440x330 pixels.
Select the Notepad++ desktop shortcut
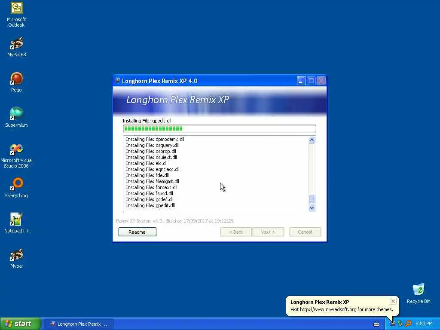point(16,223)
